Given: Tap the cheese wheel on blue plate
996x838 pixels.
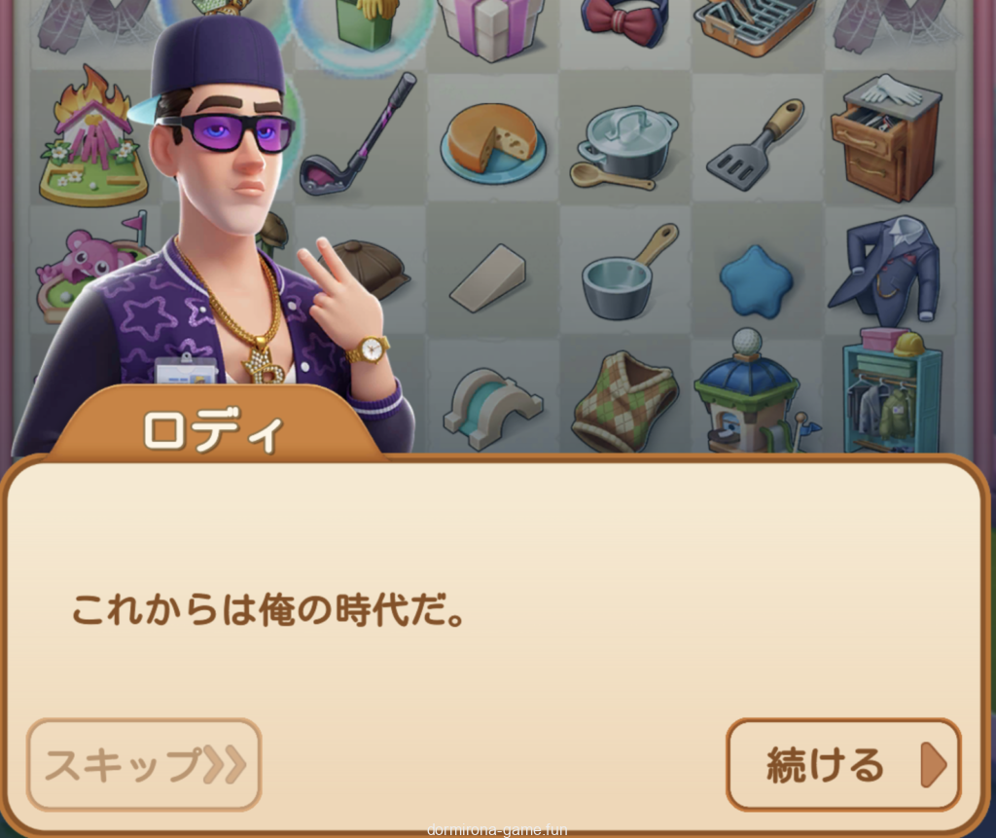Looking at the screenshot, I should (x=493, y=143).
